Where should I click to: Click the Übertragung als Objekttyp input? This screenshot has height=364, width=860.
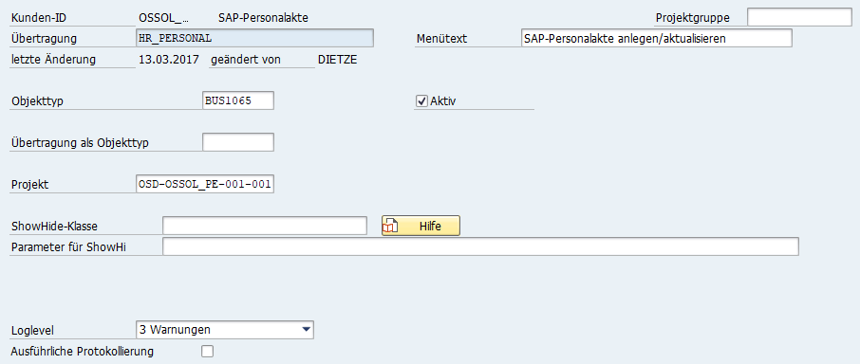(x=238, y=142)
